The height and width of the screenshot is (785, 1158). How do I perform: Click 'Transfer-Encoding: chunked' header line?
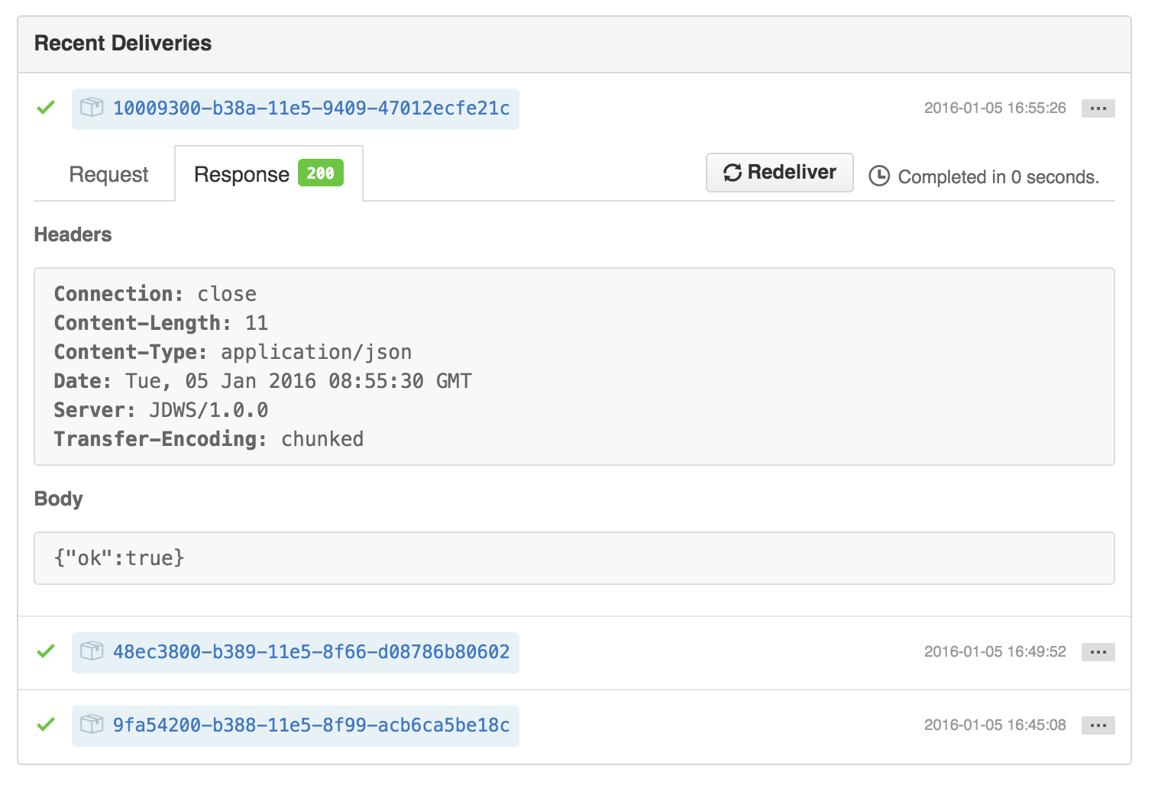(209, 439)
